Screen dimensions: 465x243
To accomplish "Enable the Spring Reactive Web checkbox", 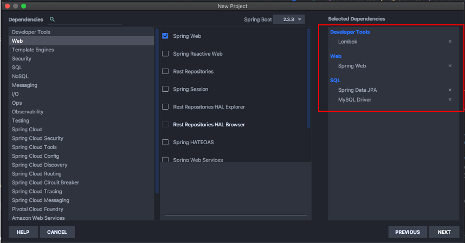I will (165, 53).
